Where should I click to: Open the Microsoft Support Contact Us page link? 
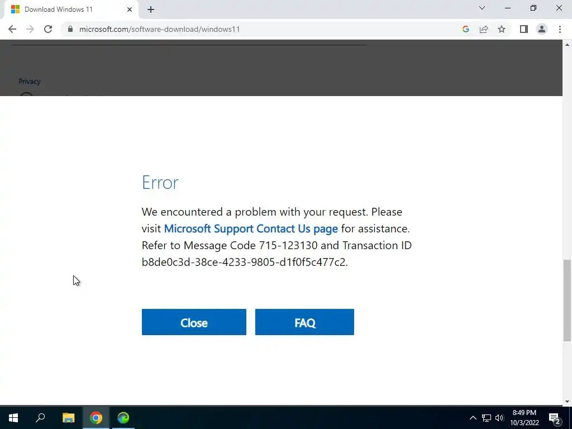251,228
